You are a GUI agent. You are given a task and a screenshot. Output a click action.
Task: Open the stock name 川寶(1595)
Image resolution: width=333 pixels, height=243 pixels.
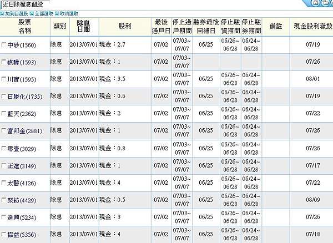22,79
